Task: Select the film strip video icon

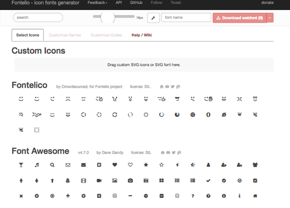Action: (x=84, y=181)
